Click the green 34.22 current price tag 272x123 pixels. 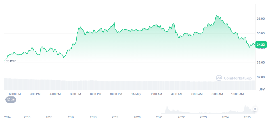click(260, 45)
